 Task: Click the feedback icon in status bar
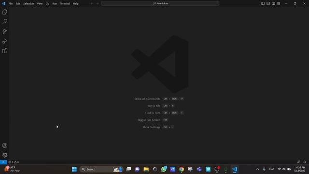point(298,162)
